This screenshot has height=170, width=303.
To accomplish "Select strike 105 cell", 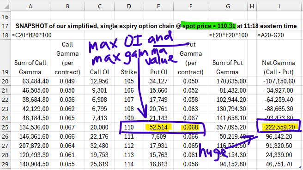I will click(129, 81).
